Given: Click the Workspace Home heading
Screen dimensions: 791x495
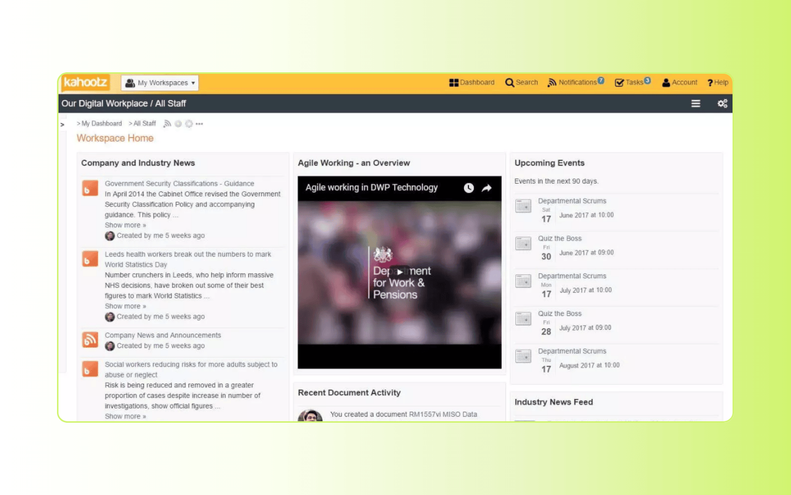Looking at the screenshot, I should coord(115,138).
